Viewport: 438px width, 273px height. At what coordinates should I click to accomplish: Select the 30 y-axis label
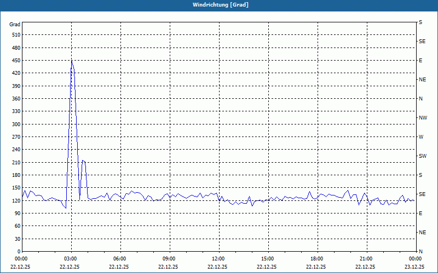[18, 239]
